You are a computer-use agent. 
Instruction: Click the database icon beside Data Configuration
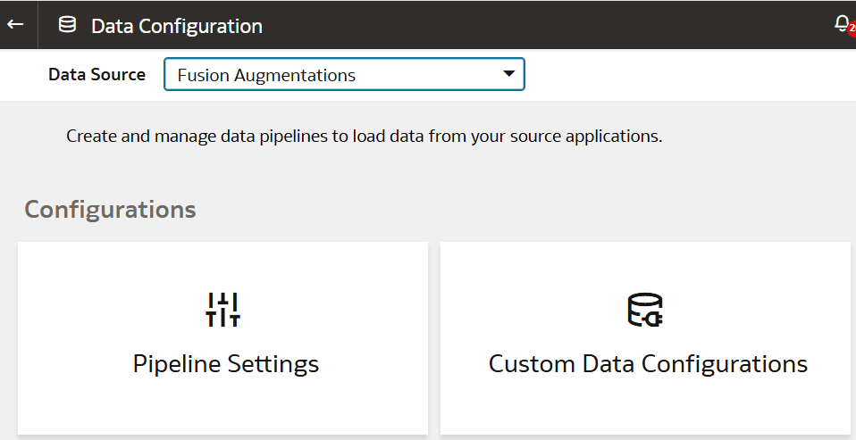[67, 25]
